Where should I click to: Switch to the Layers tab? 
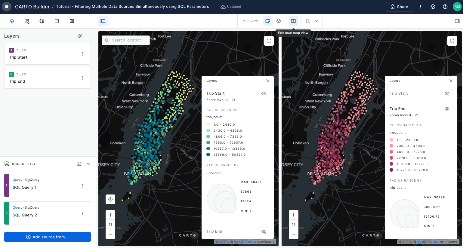coord(12,21)
